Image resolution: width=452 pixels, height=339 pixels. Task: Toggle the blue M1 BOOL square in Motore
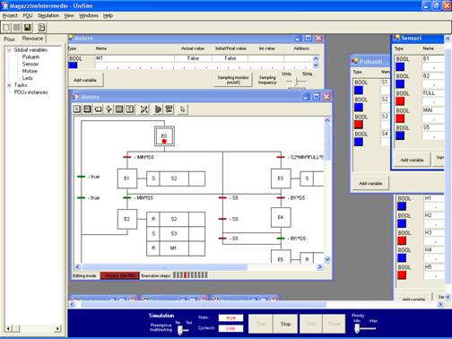coord(73,65)
